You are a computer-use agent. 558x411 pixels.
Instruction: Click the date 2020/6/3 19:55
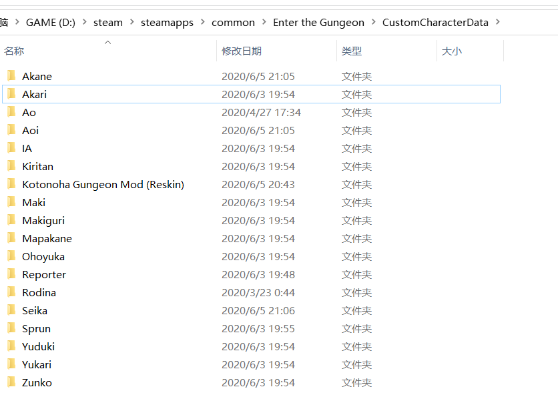point(258,329)
